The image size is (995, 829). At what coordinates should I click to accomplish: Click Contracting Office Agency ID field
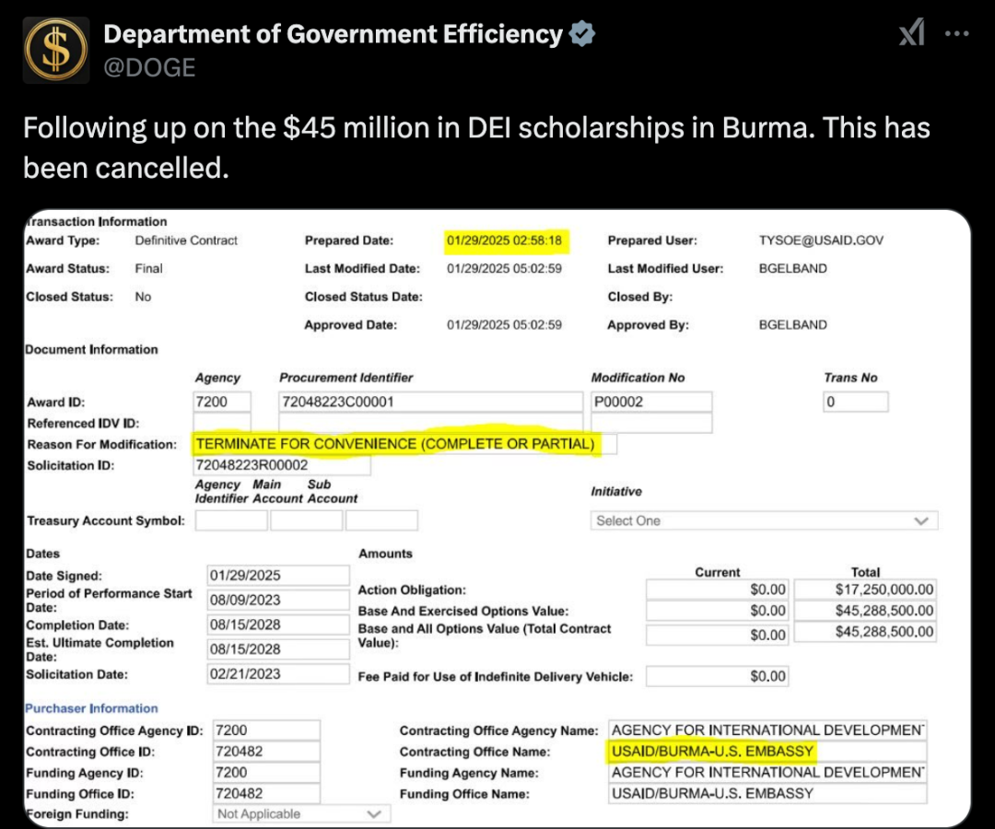point(266,730)
